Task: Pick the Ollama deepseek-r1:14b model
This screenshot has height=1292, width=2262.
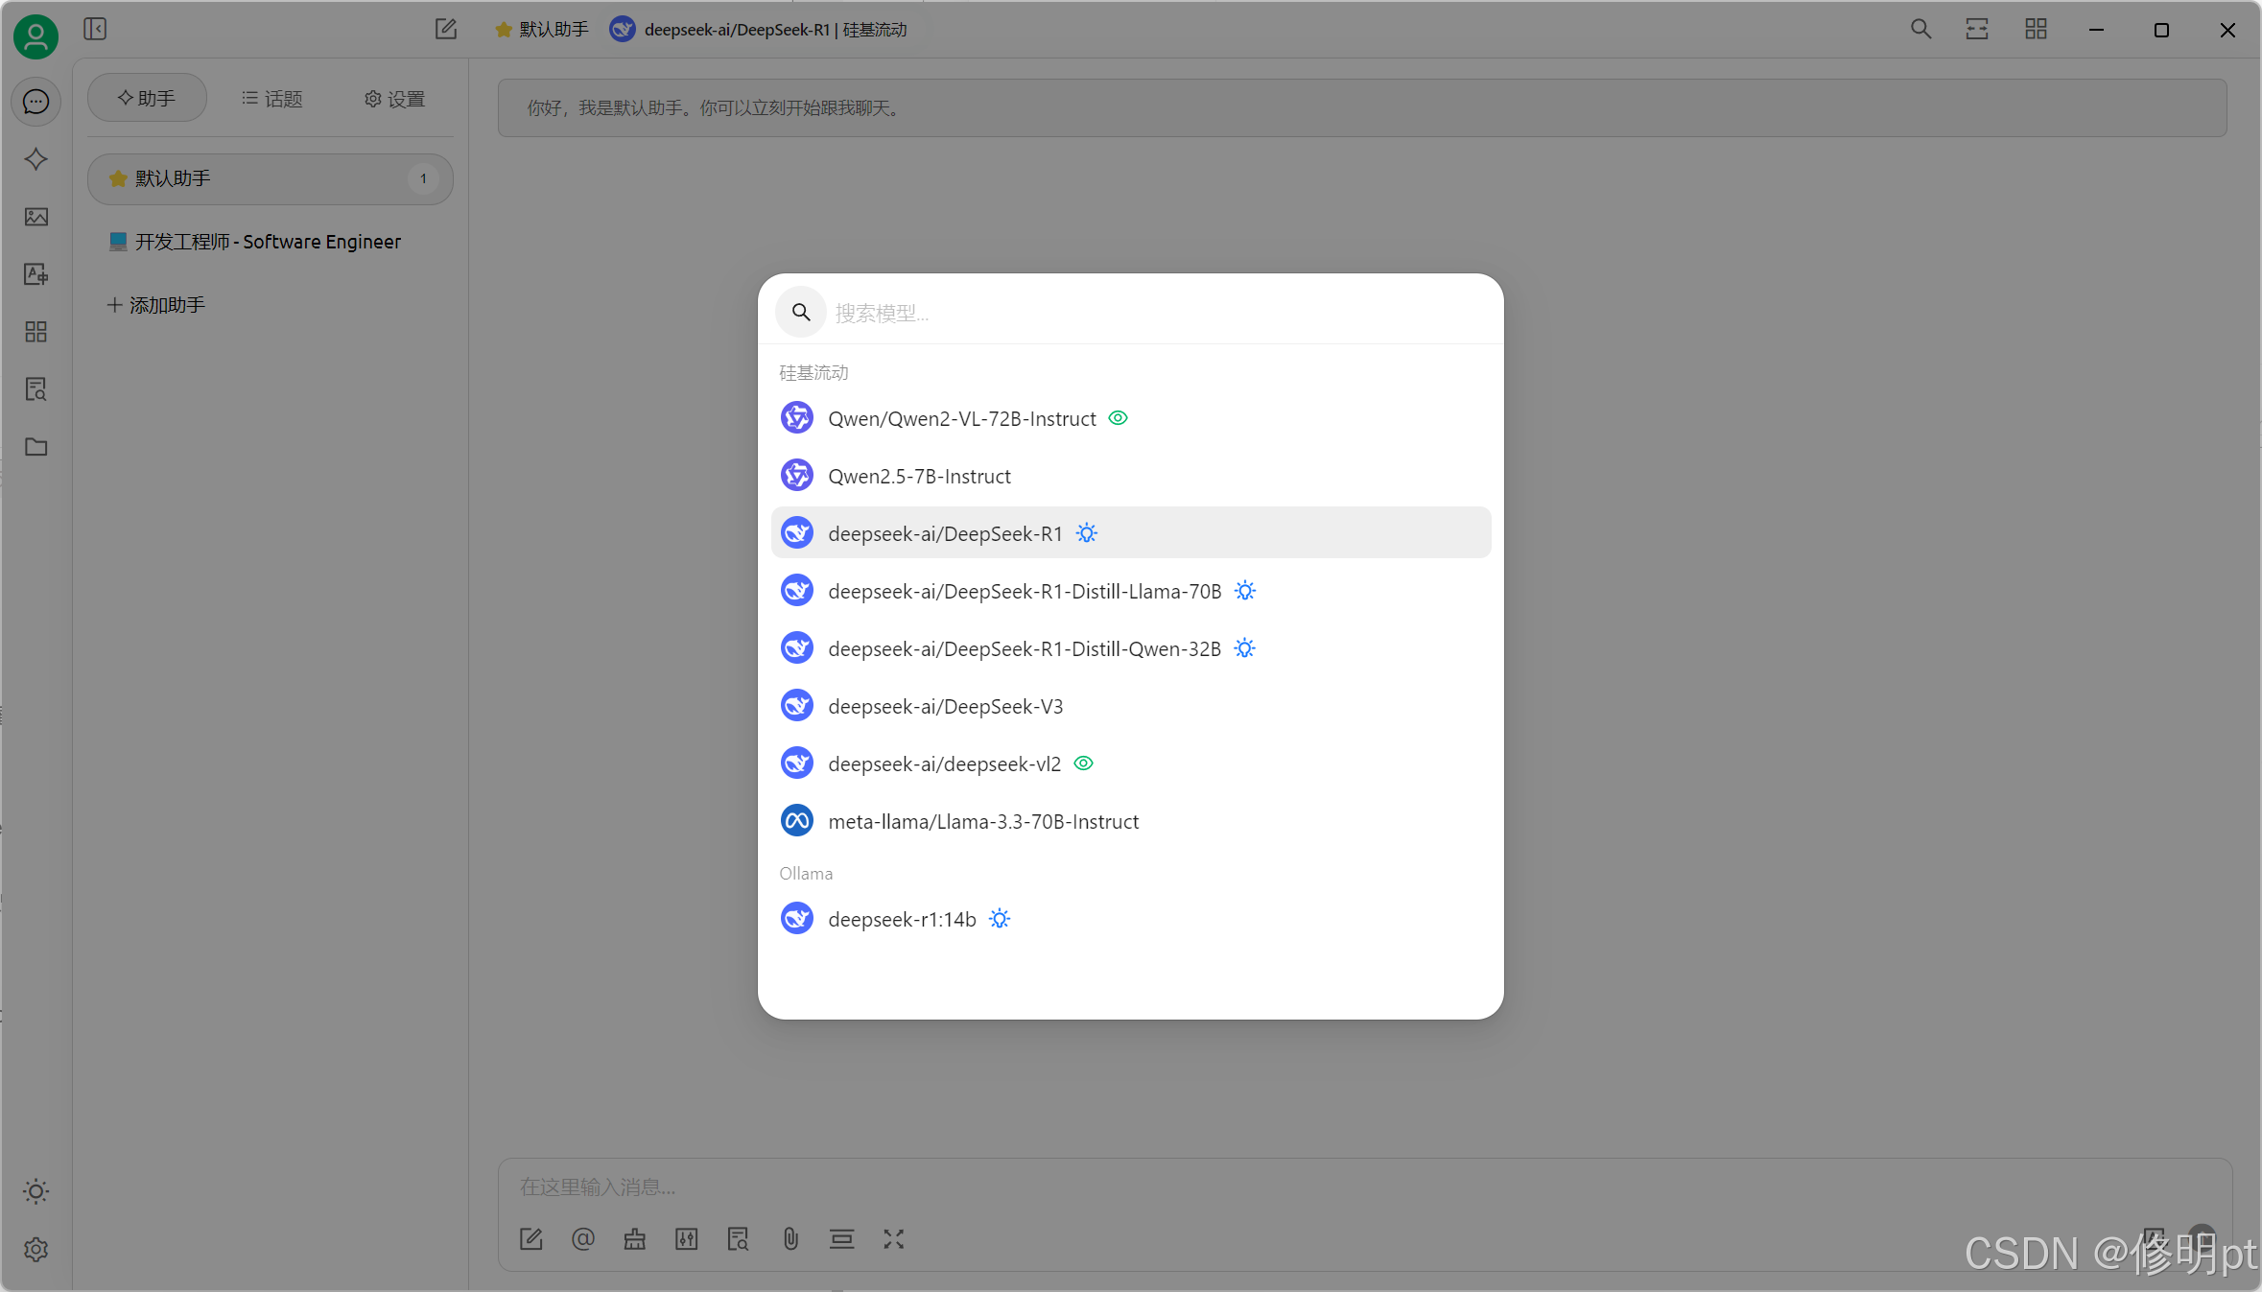Action: pos(902,919)
